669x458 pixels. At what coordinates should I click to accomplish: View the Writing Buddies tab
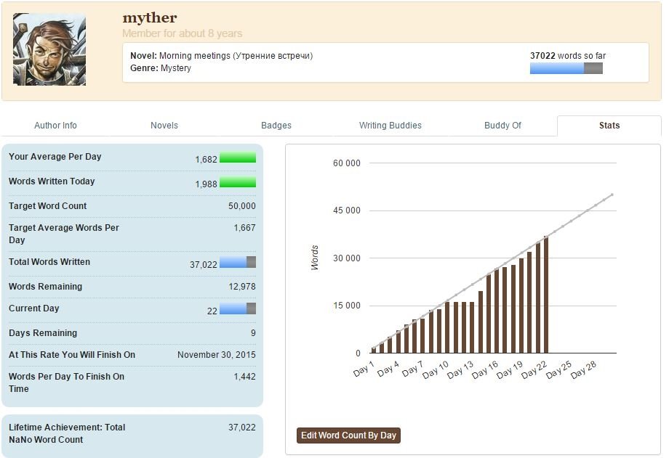click(x=390, y=126)
